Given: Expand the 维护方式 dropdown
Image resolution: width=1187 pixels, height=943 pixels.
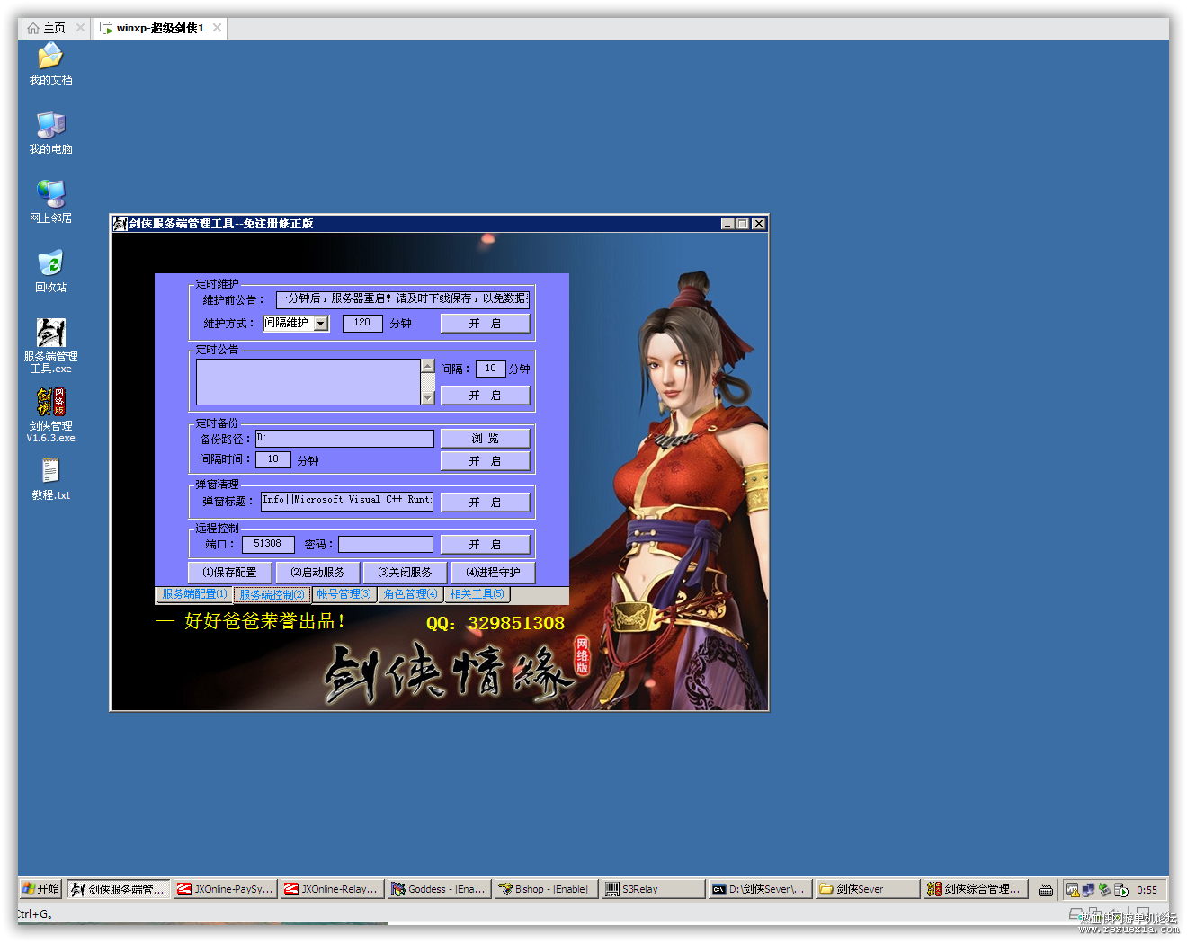Looking at the screenshot, I should (x=321, y=324).
